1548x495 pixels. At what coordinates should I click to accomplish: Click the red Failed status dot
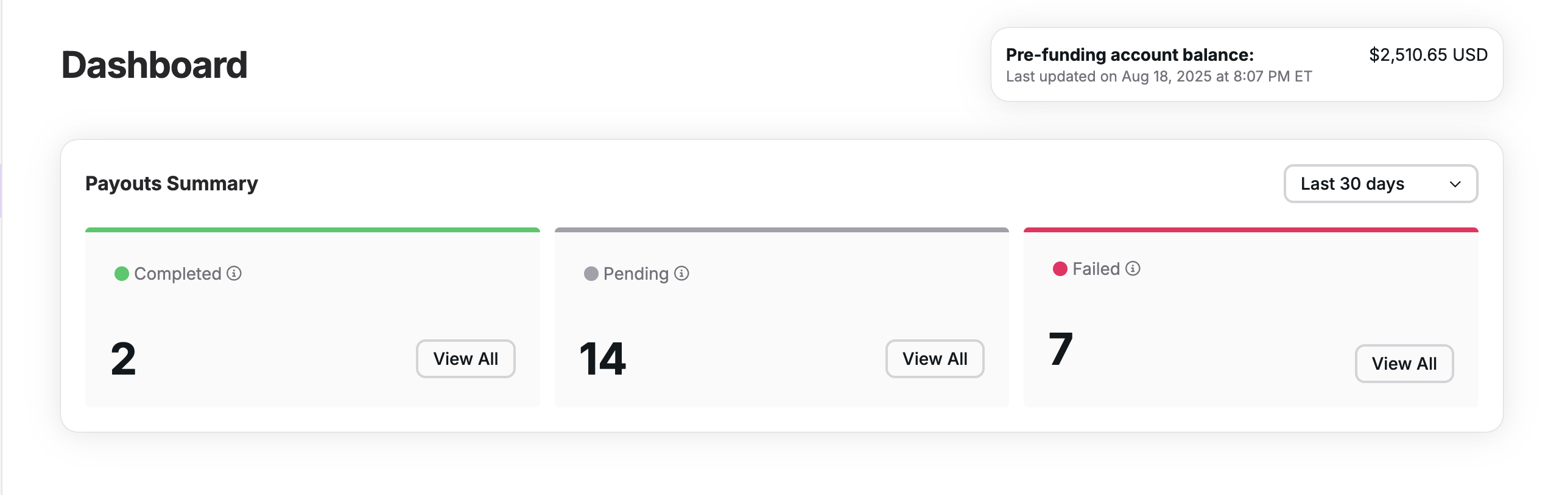1060,269
